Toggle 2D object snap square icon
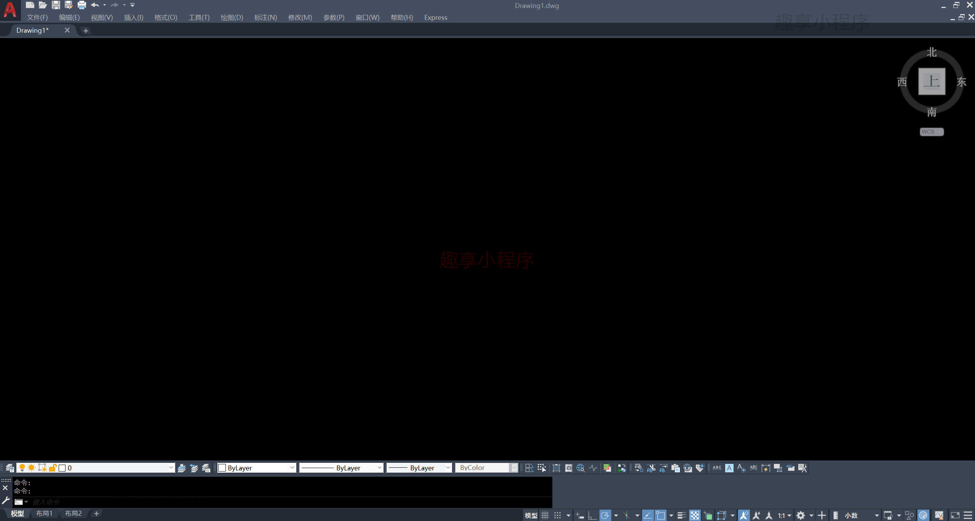 point(660,515)
